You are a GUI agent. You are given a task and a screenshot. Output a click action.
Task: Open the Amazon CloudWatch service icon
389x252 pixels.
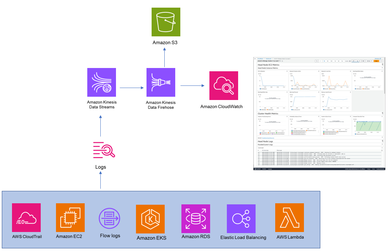(x=224, y=85)
